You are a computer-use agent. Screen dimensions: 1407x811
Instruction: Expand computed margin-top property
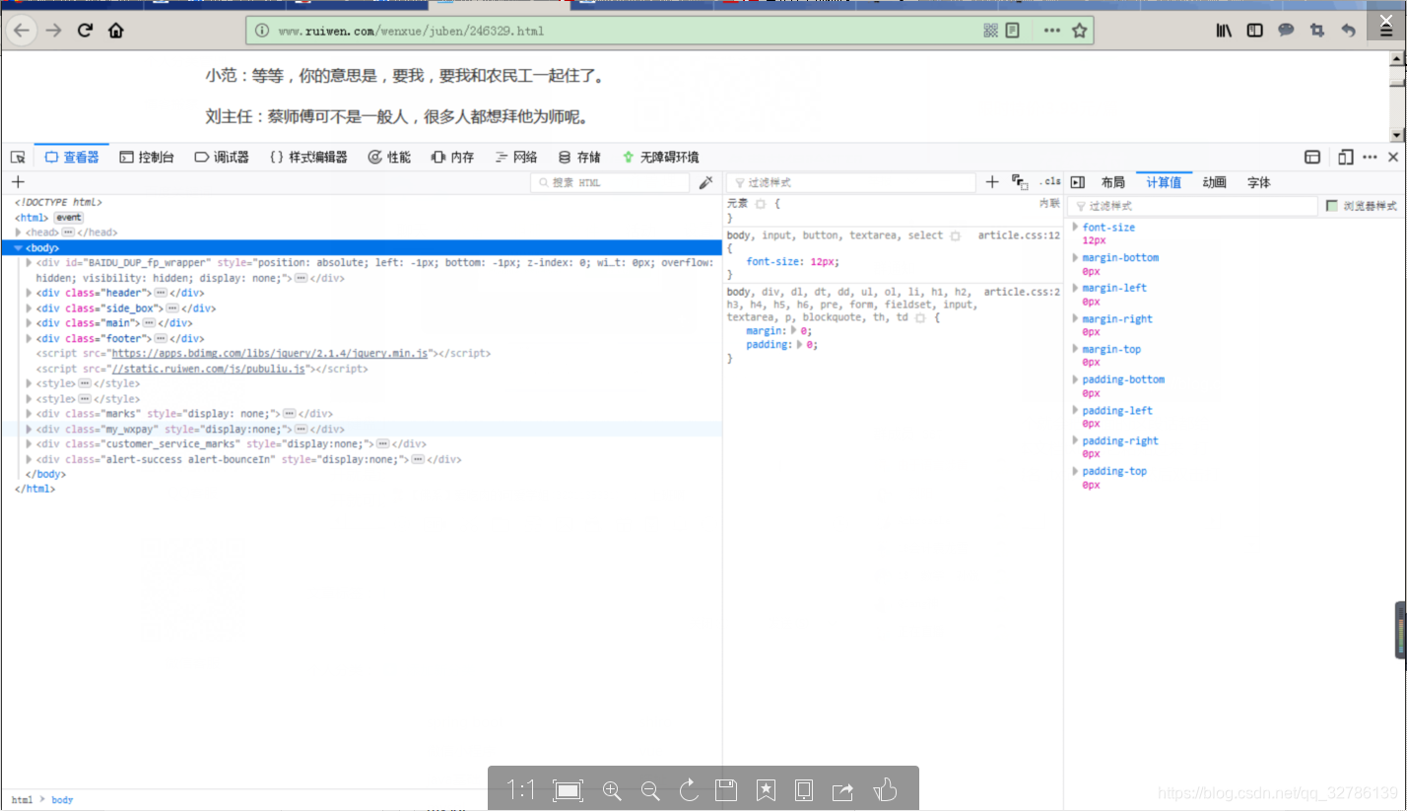click(x=1076, y=349)
